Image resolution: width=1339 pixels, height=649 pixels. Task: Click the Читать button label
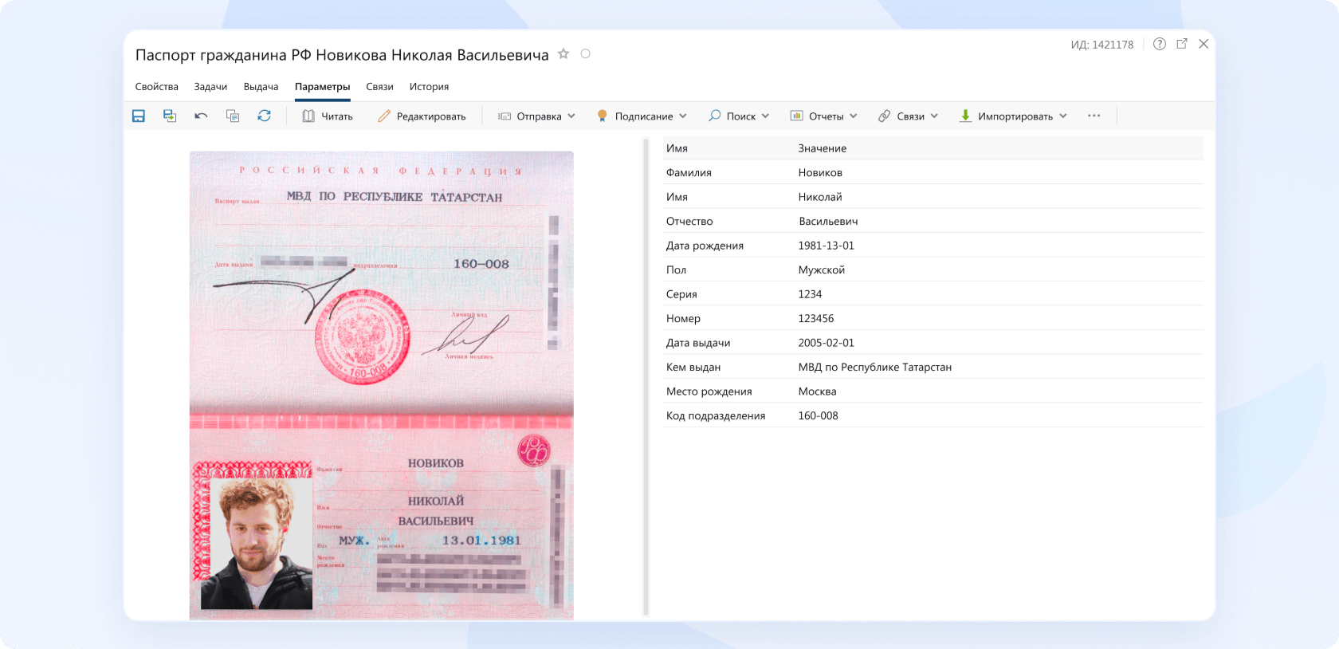[337, 116]
